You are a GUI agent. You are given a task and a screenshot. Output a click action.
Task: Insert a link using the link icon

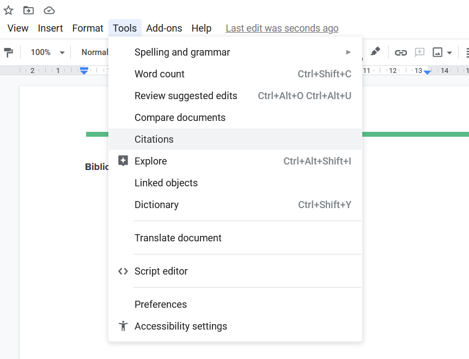tap(401, 52)
